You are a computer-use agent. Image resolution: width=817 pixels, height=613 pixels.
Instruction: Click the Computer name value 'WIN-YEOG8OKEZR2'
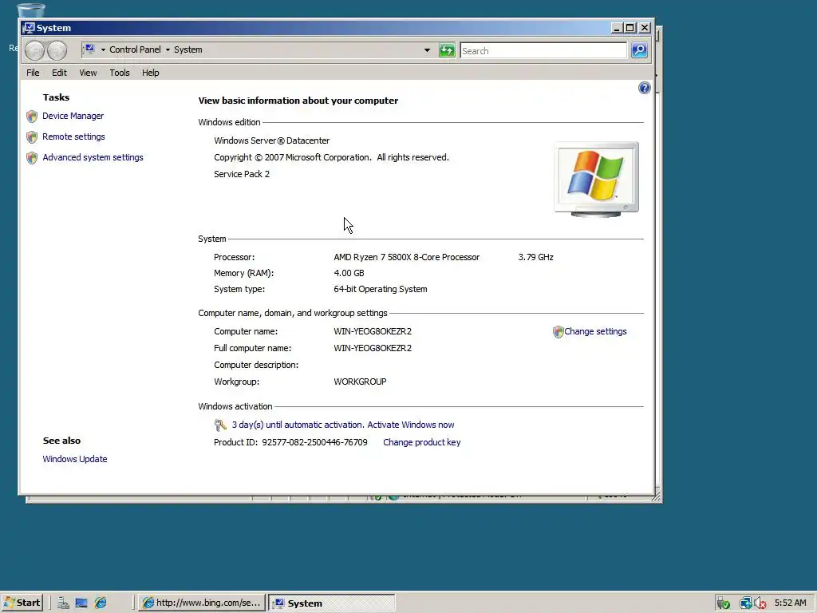pyautogui.click(x=373, y=331)
